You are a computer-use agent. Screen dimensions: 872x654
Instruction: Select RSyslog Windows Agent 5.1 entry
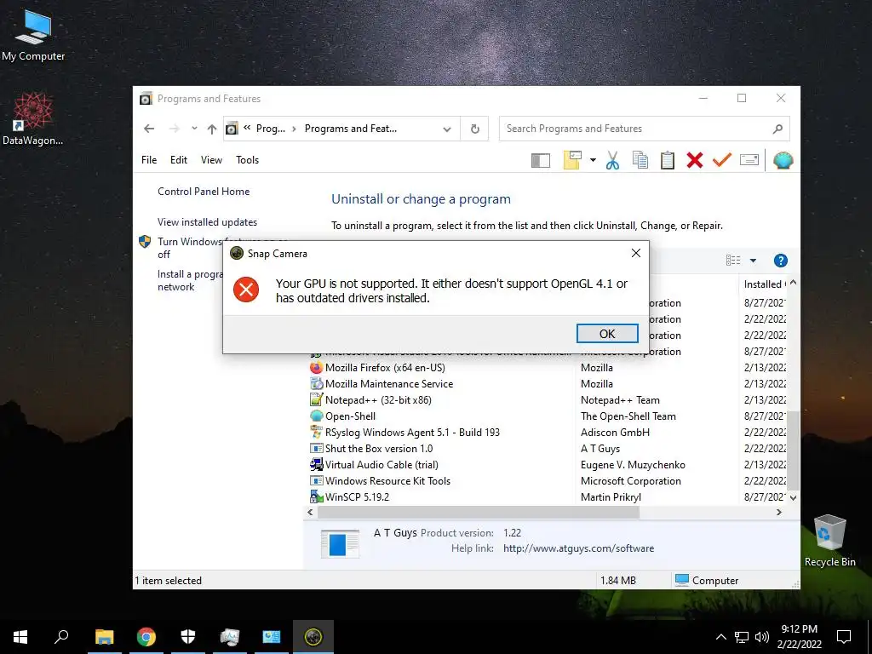pos(412,432)
